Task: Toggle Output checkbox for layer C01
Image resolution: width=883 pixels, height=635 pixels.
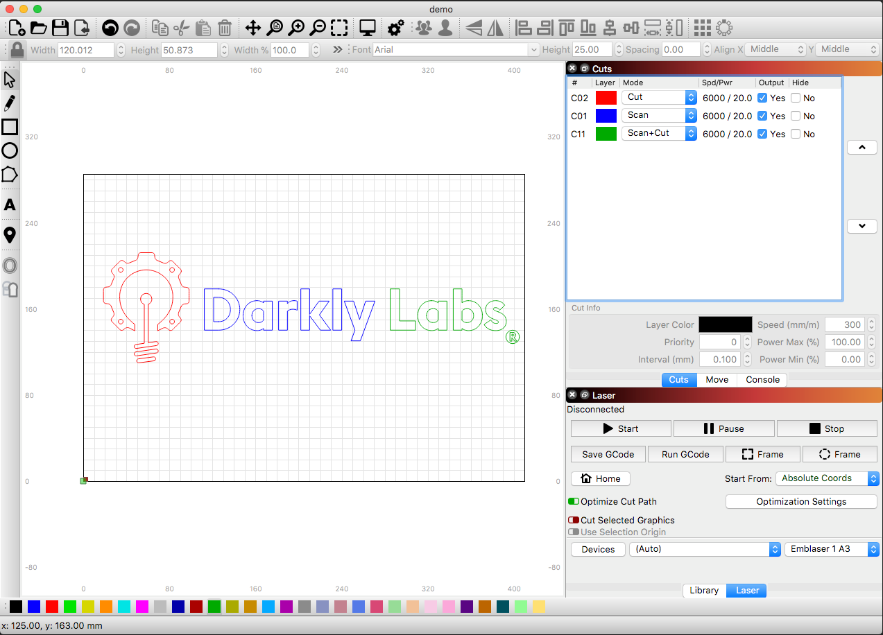Action: [763, 116]
